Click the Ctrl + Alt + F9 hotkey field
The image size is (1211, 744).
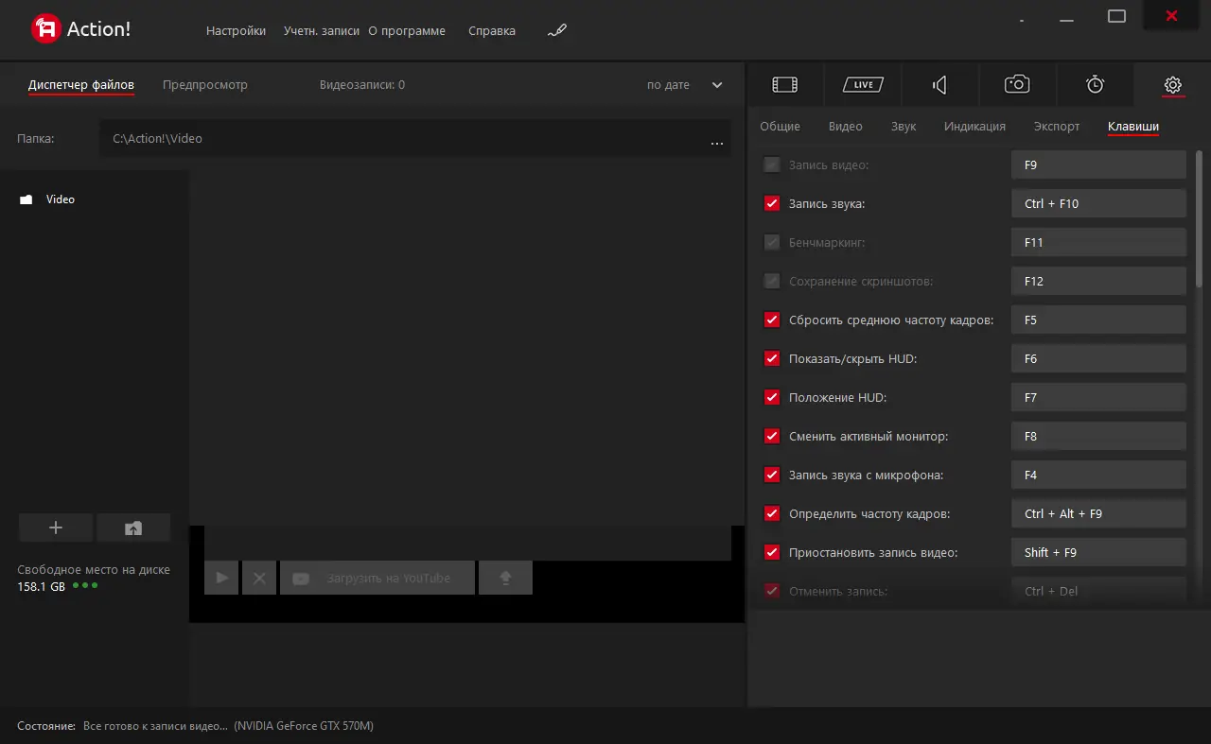(1098, 513)
